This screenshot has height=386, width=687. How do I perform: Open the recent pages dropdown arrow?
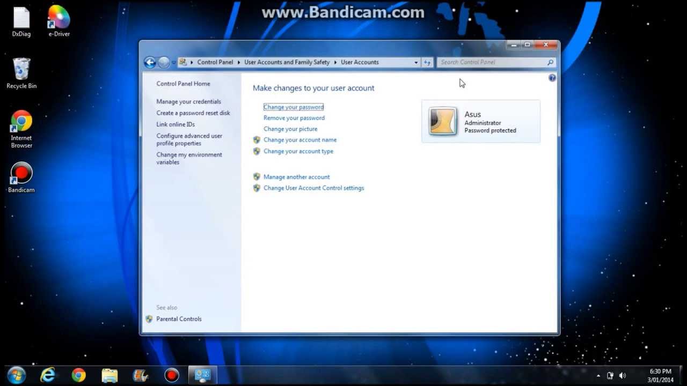point(173,63)
